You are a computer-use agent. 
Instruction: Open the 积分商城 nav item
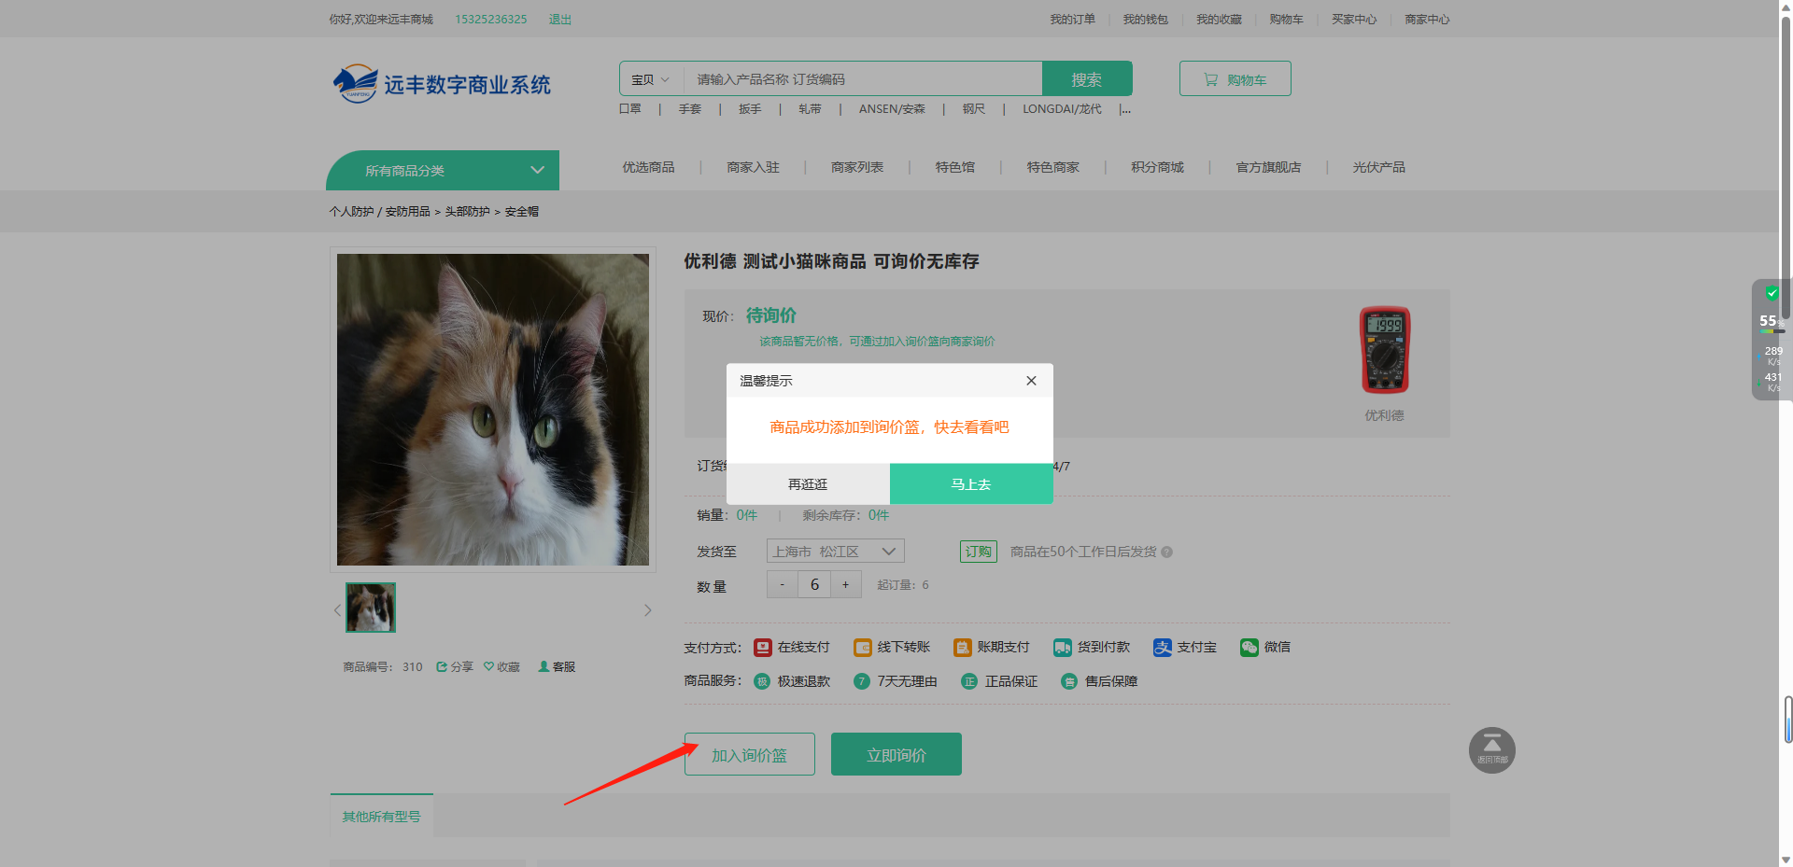click(x=1157, y=168)
